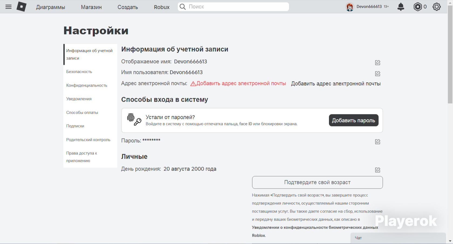Open the biometric data privacy notice link
The height and width of the screenshot is (244, 453).
pos(315,231)
